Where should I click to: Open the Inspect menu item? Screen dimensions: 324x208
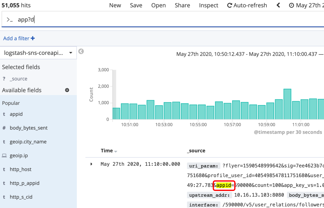[x=208, y=5]
